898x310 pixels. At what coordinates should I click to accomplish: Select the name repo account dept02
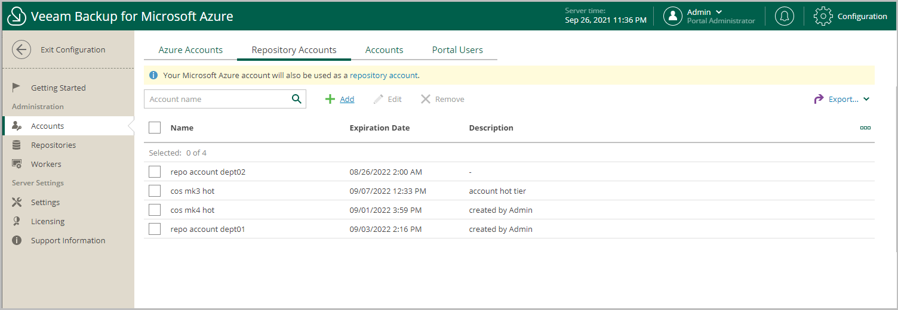pos(208,172)
